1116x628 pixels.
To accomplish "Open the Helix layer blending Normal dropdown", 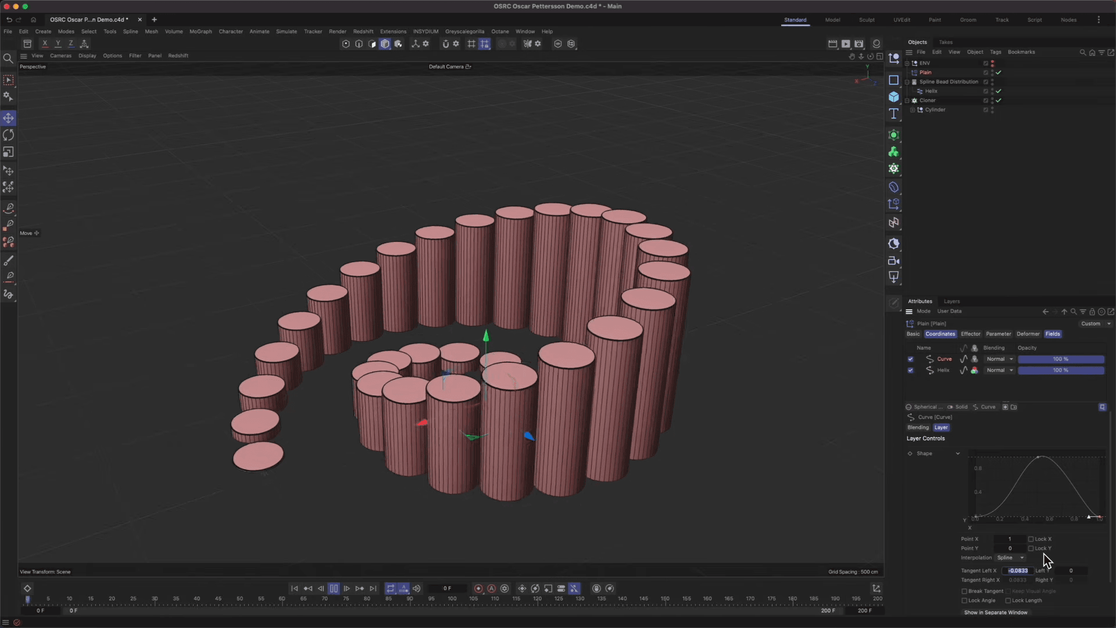I will click(999, 370).
